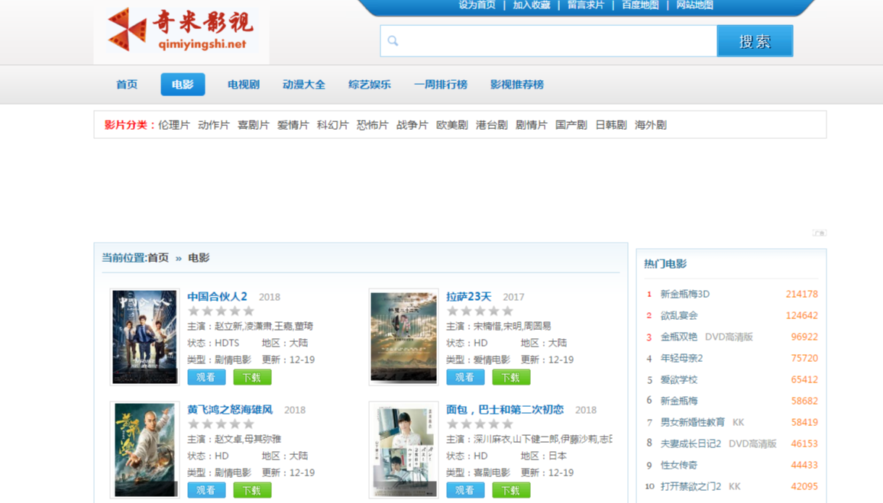Rate 中国合伙人2 with the fifth star

(x=248, y=311)
